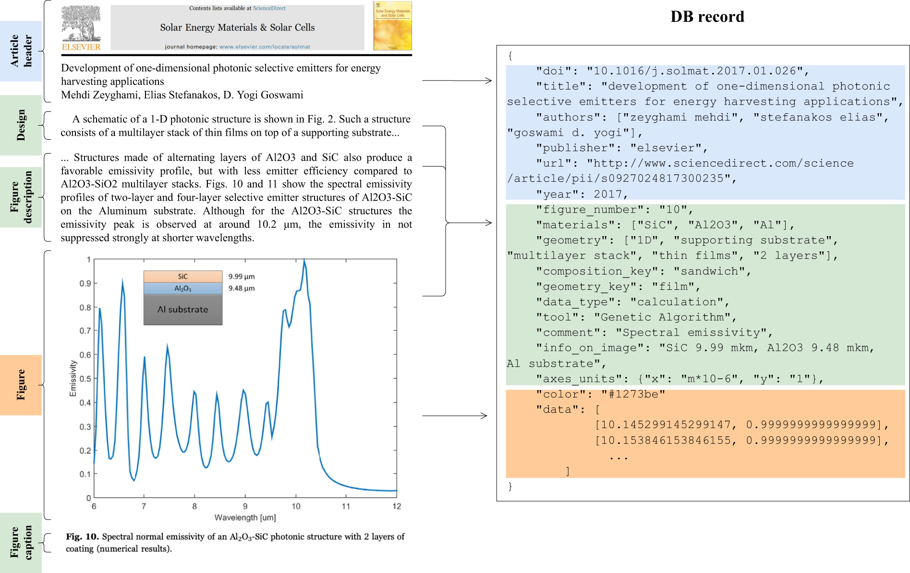Click the "comment": "Spectral emissivity" line
The width and height of the screenshot is (910, 573).
point(655,333)
